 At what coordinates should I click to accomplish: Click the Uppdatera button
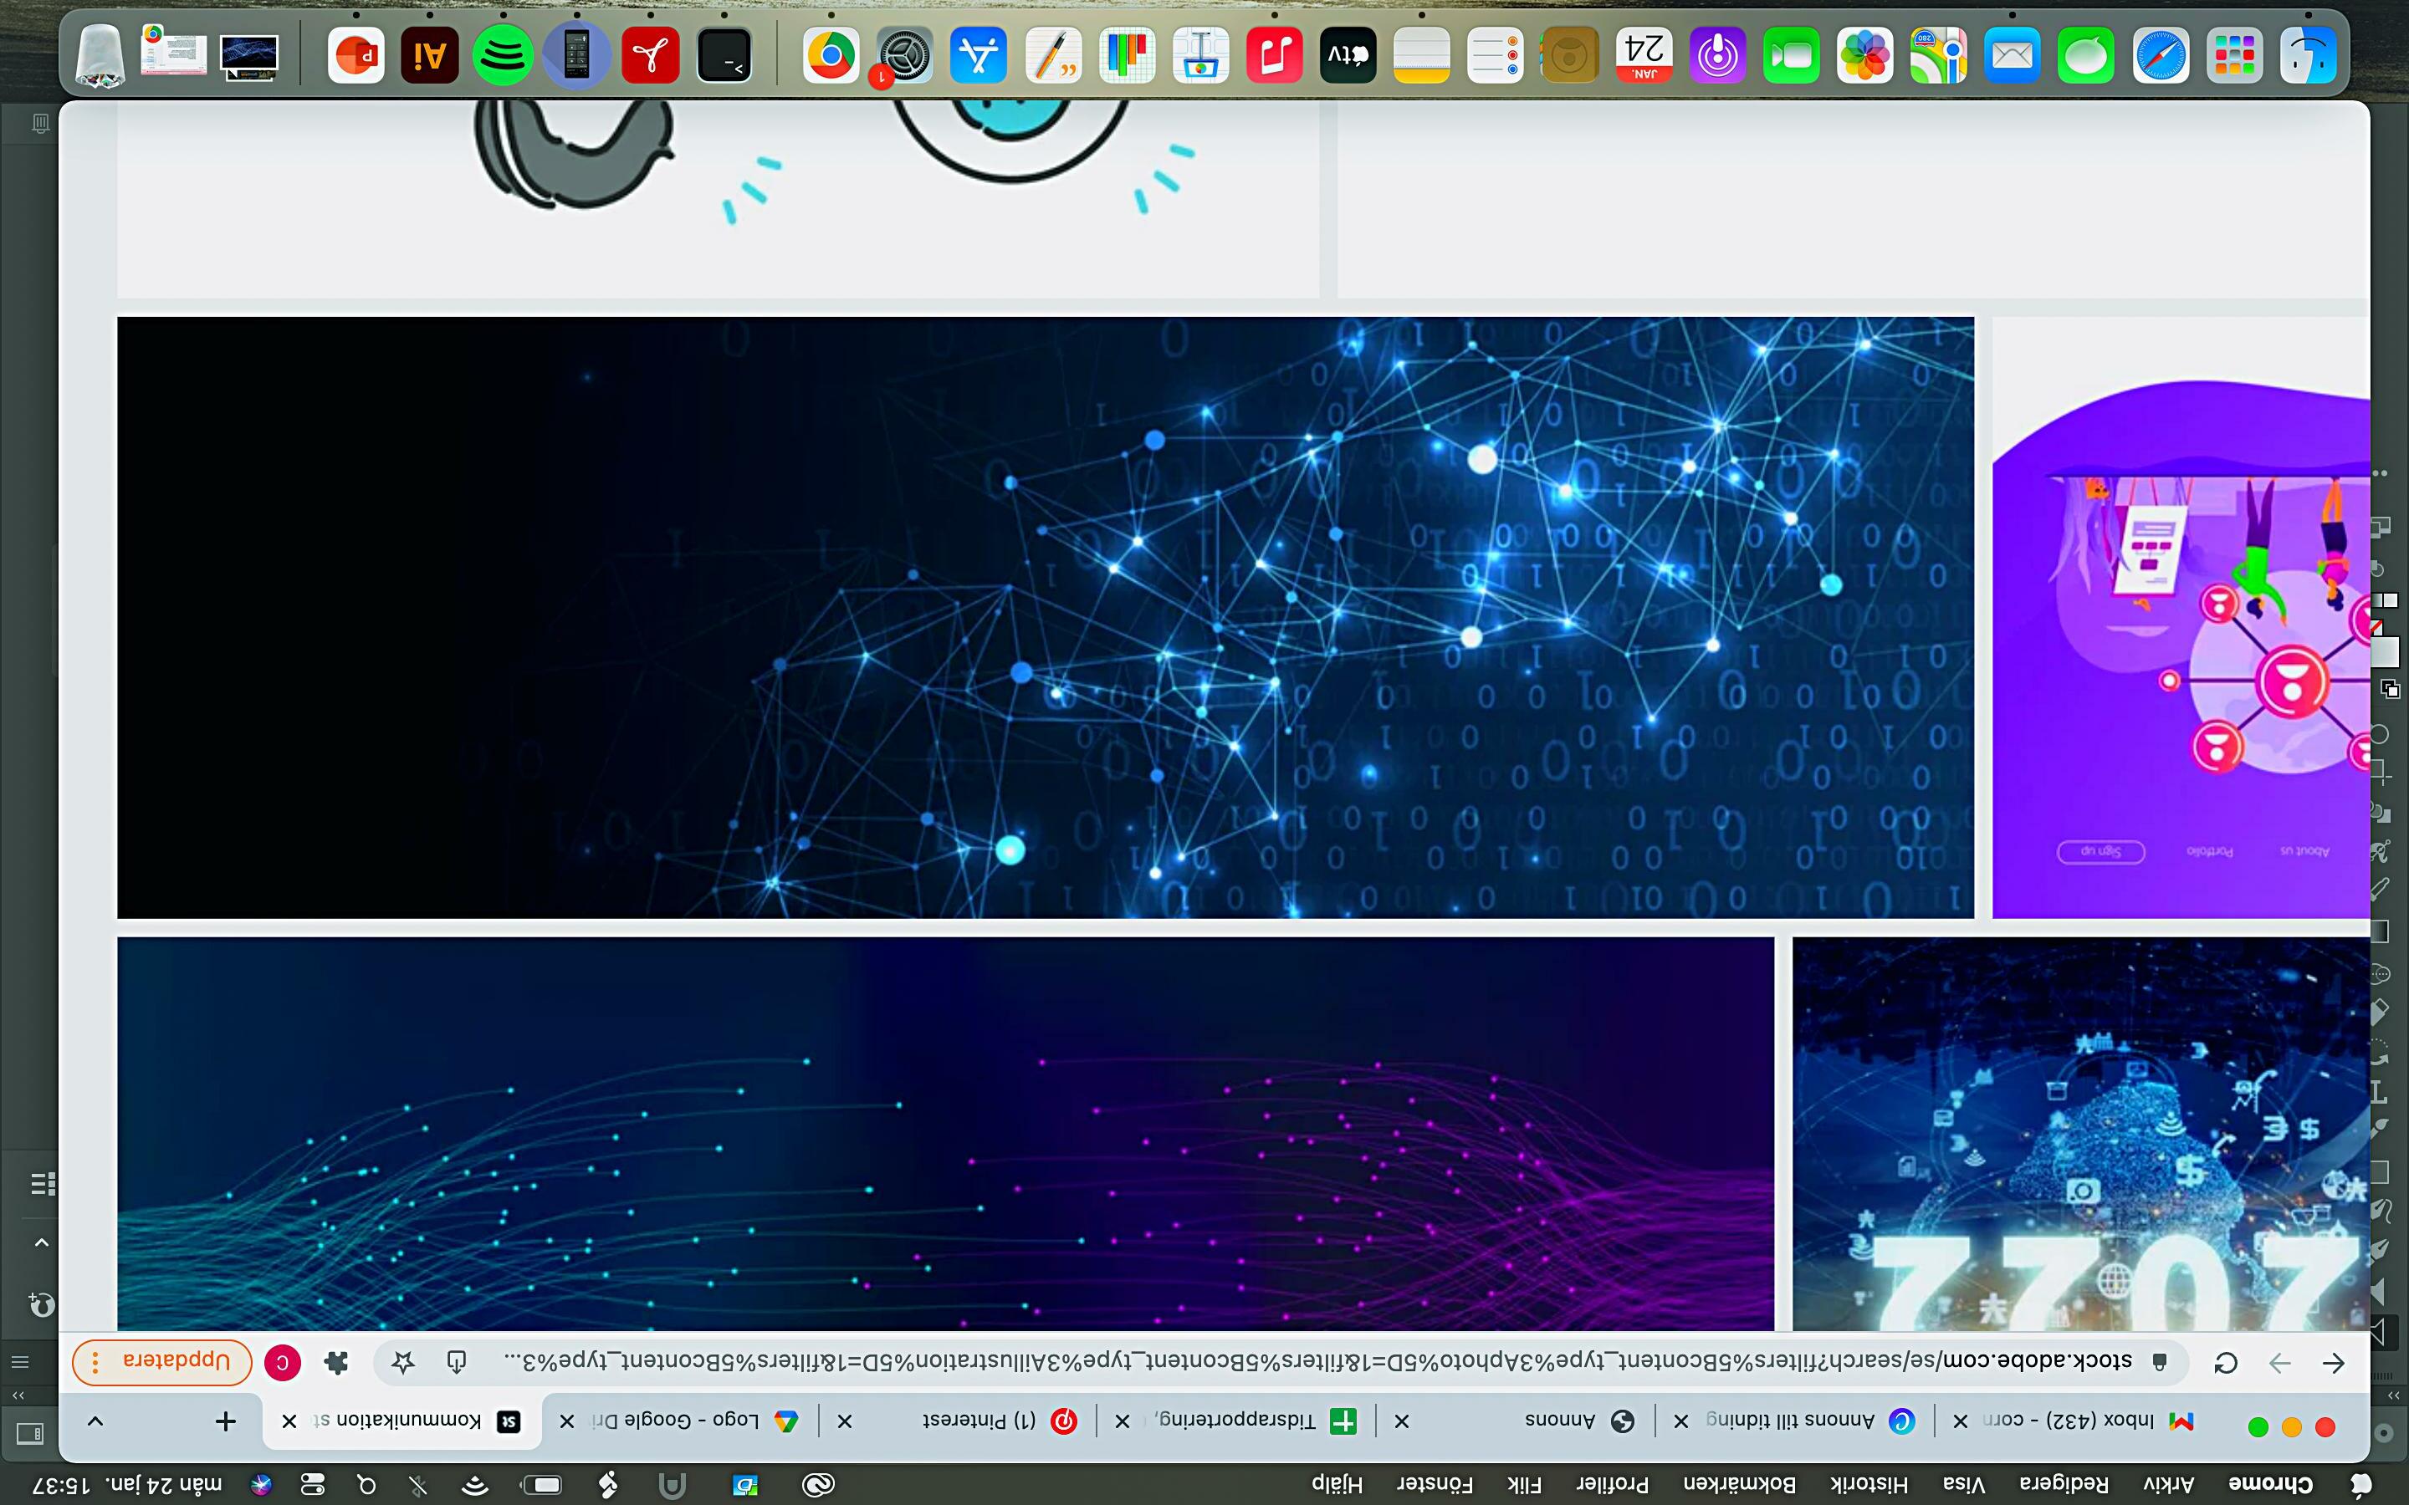pos(176,1360)
